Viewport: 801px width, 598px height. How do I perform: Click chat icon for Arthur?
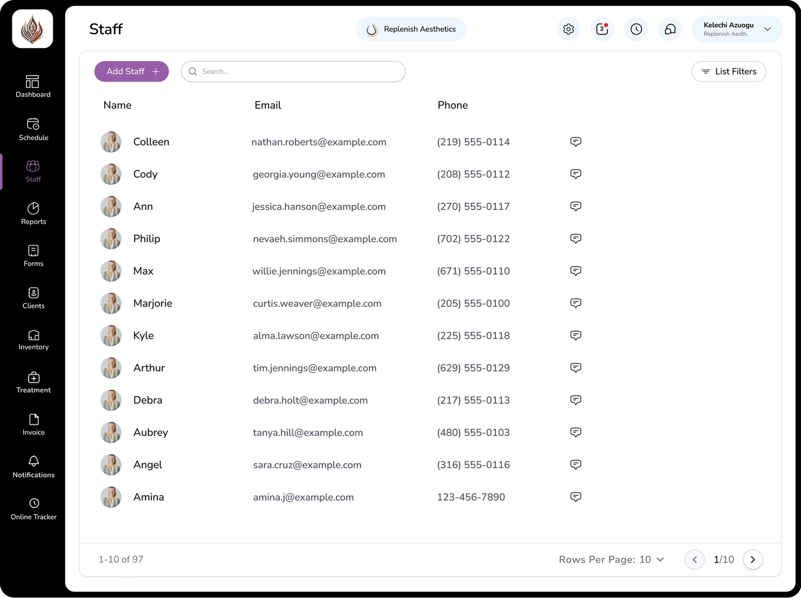(x=575, y=368)
